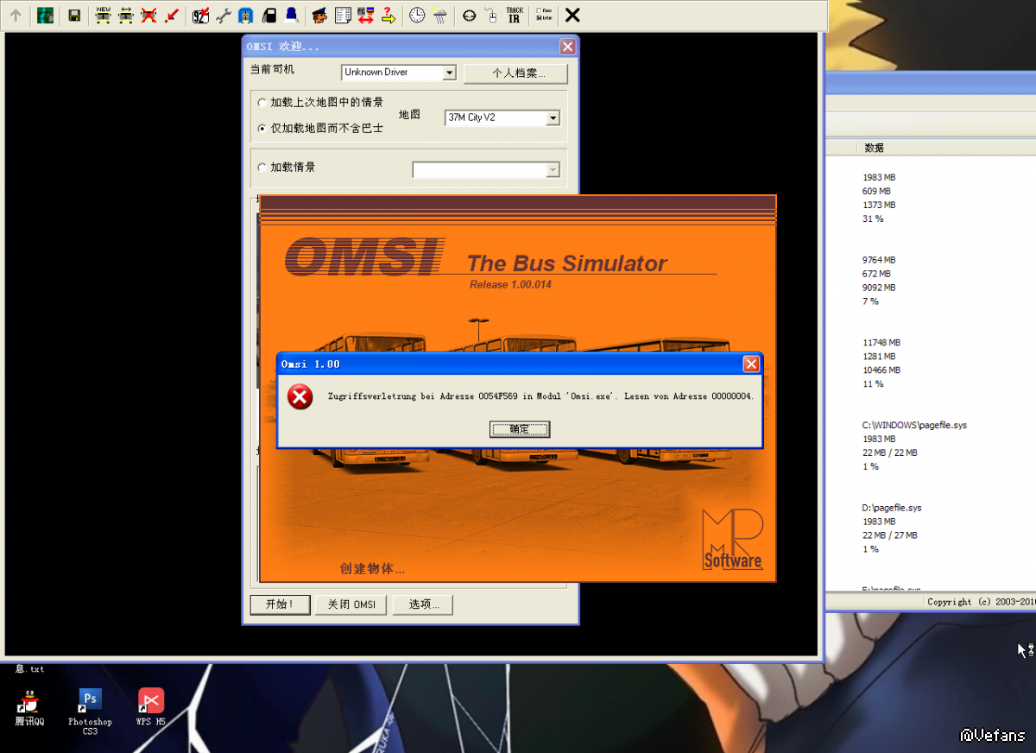Image resolution: width=1036 pixels, height=753 pixels.
Task: Click the TrackIR toolbar icon
Action: (x=515, y=15)
